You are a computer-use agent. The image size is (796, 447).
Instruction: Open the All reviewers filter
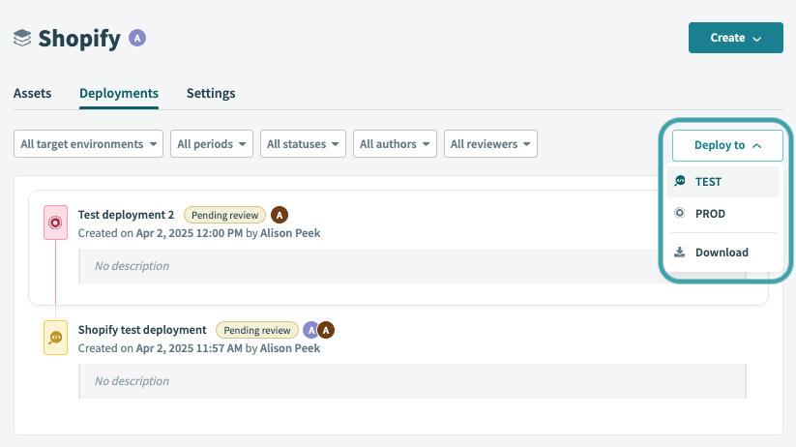[490, 144]
